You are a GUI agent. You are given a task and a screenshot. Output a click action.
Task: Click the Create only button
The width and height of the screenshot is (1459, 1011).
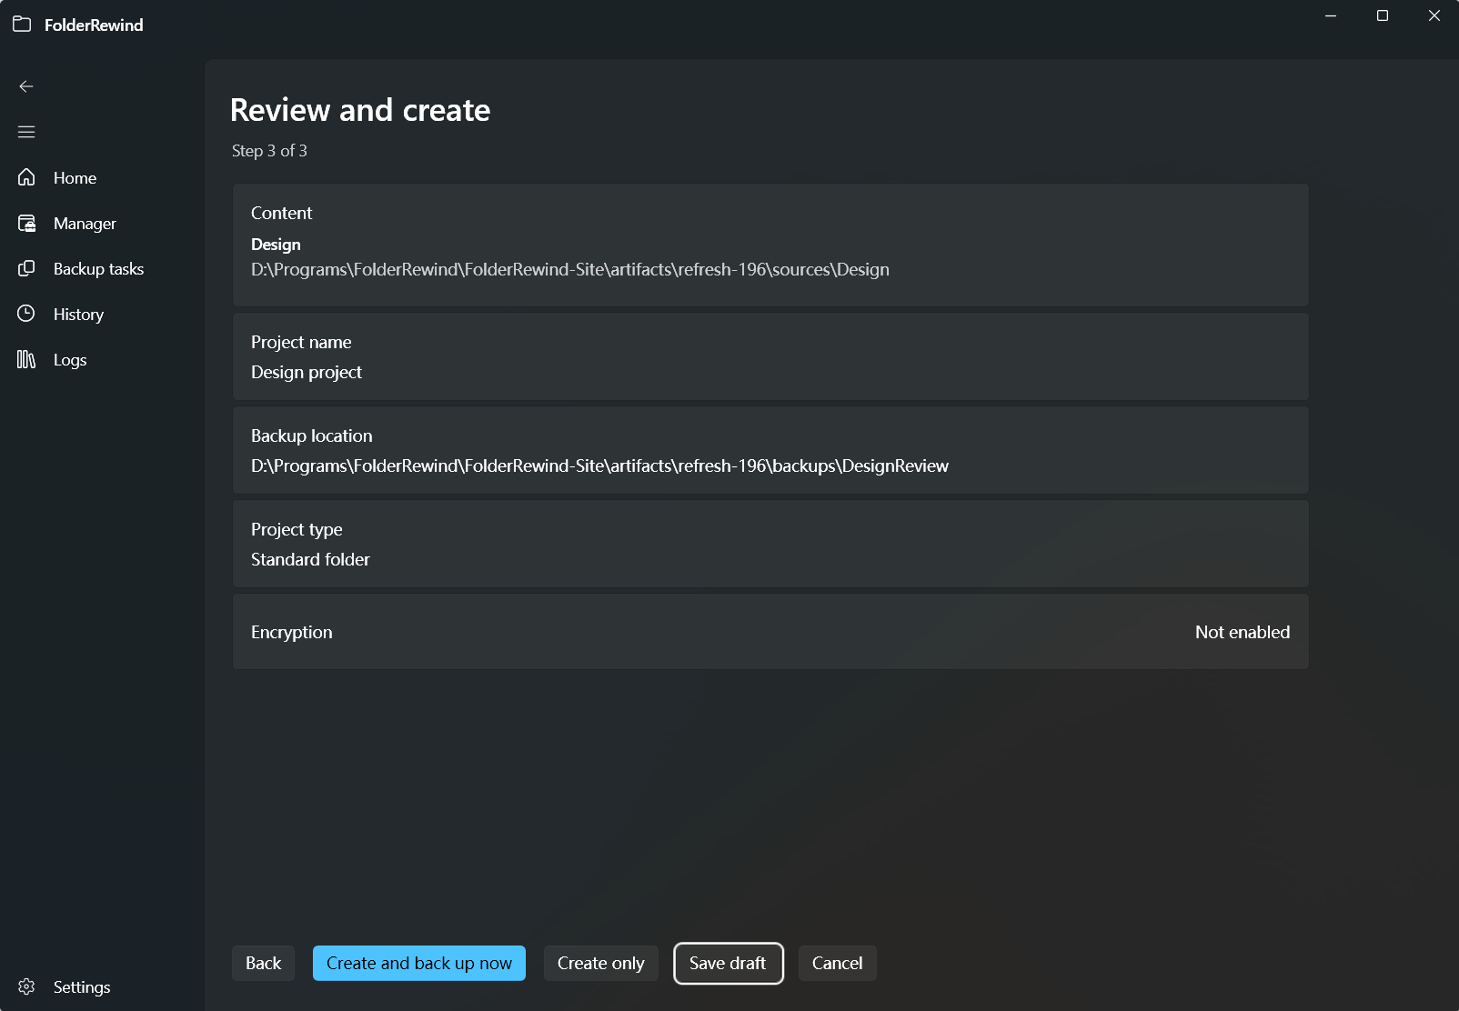click(x=601, y=964)
